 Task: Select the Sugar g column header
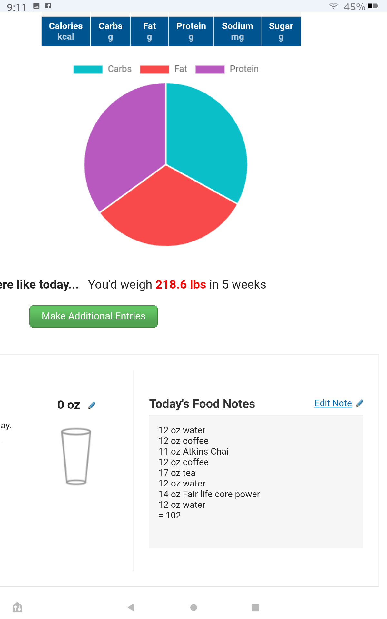(281, 31)
